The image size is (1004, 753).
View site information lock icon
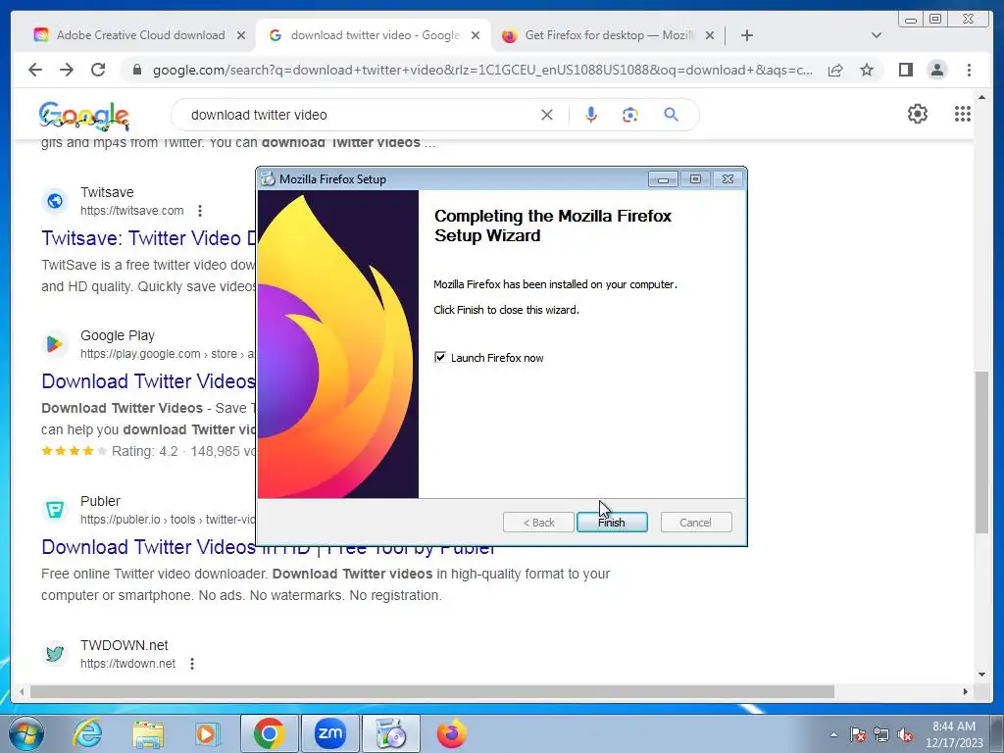pyautogui.click(x=136, y=70)
